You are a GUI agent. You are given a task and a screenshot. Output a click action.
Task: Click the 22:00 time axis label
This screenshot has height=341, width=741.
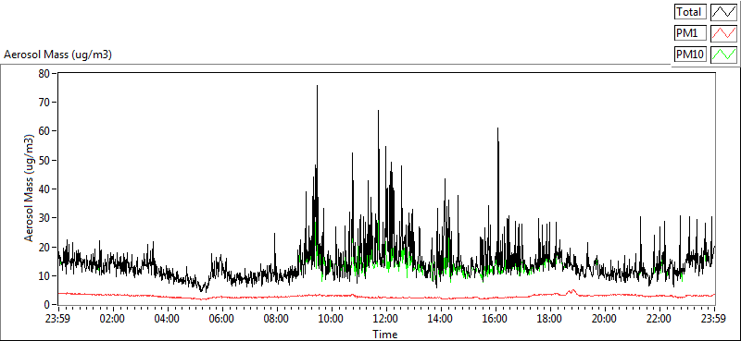tap(659, 319)
